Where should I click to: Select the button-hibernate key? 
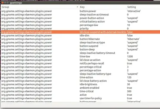(x=90, y=39)
